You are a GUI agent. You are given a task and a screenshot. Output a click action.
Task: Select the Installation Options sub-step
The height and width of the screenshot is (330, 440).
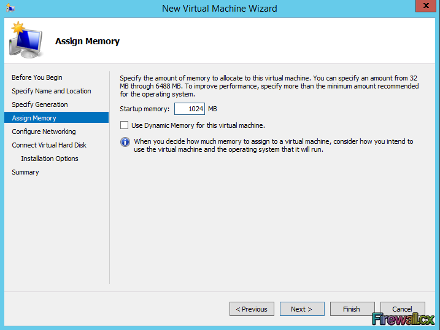[50, 159]
